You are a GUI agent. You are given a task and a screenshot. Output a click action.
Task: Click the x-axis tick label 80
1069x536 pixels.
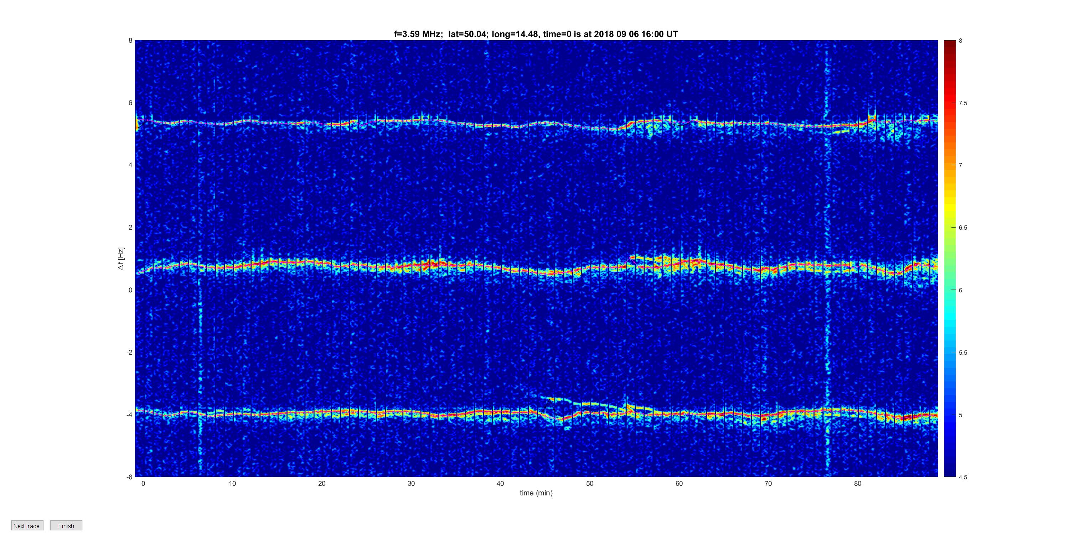858,483
